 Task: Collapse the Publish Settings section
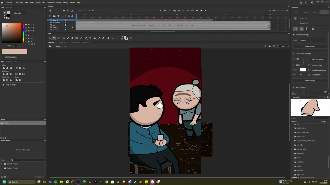294,34
